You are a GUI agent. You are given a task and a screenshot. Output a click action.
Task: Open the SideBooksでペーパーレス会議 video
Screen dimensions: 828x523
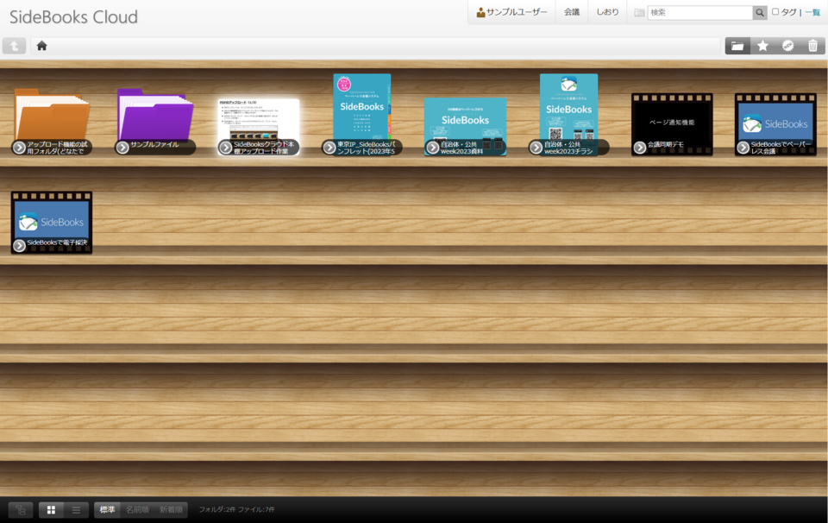click(x=775, y=124)
